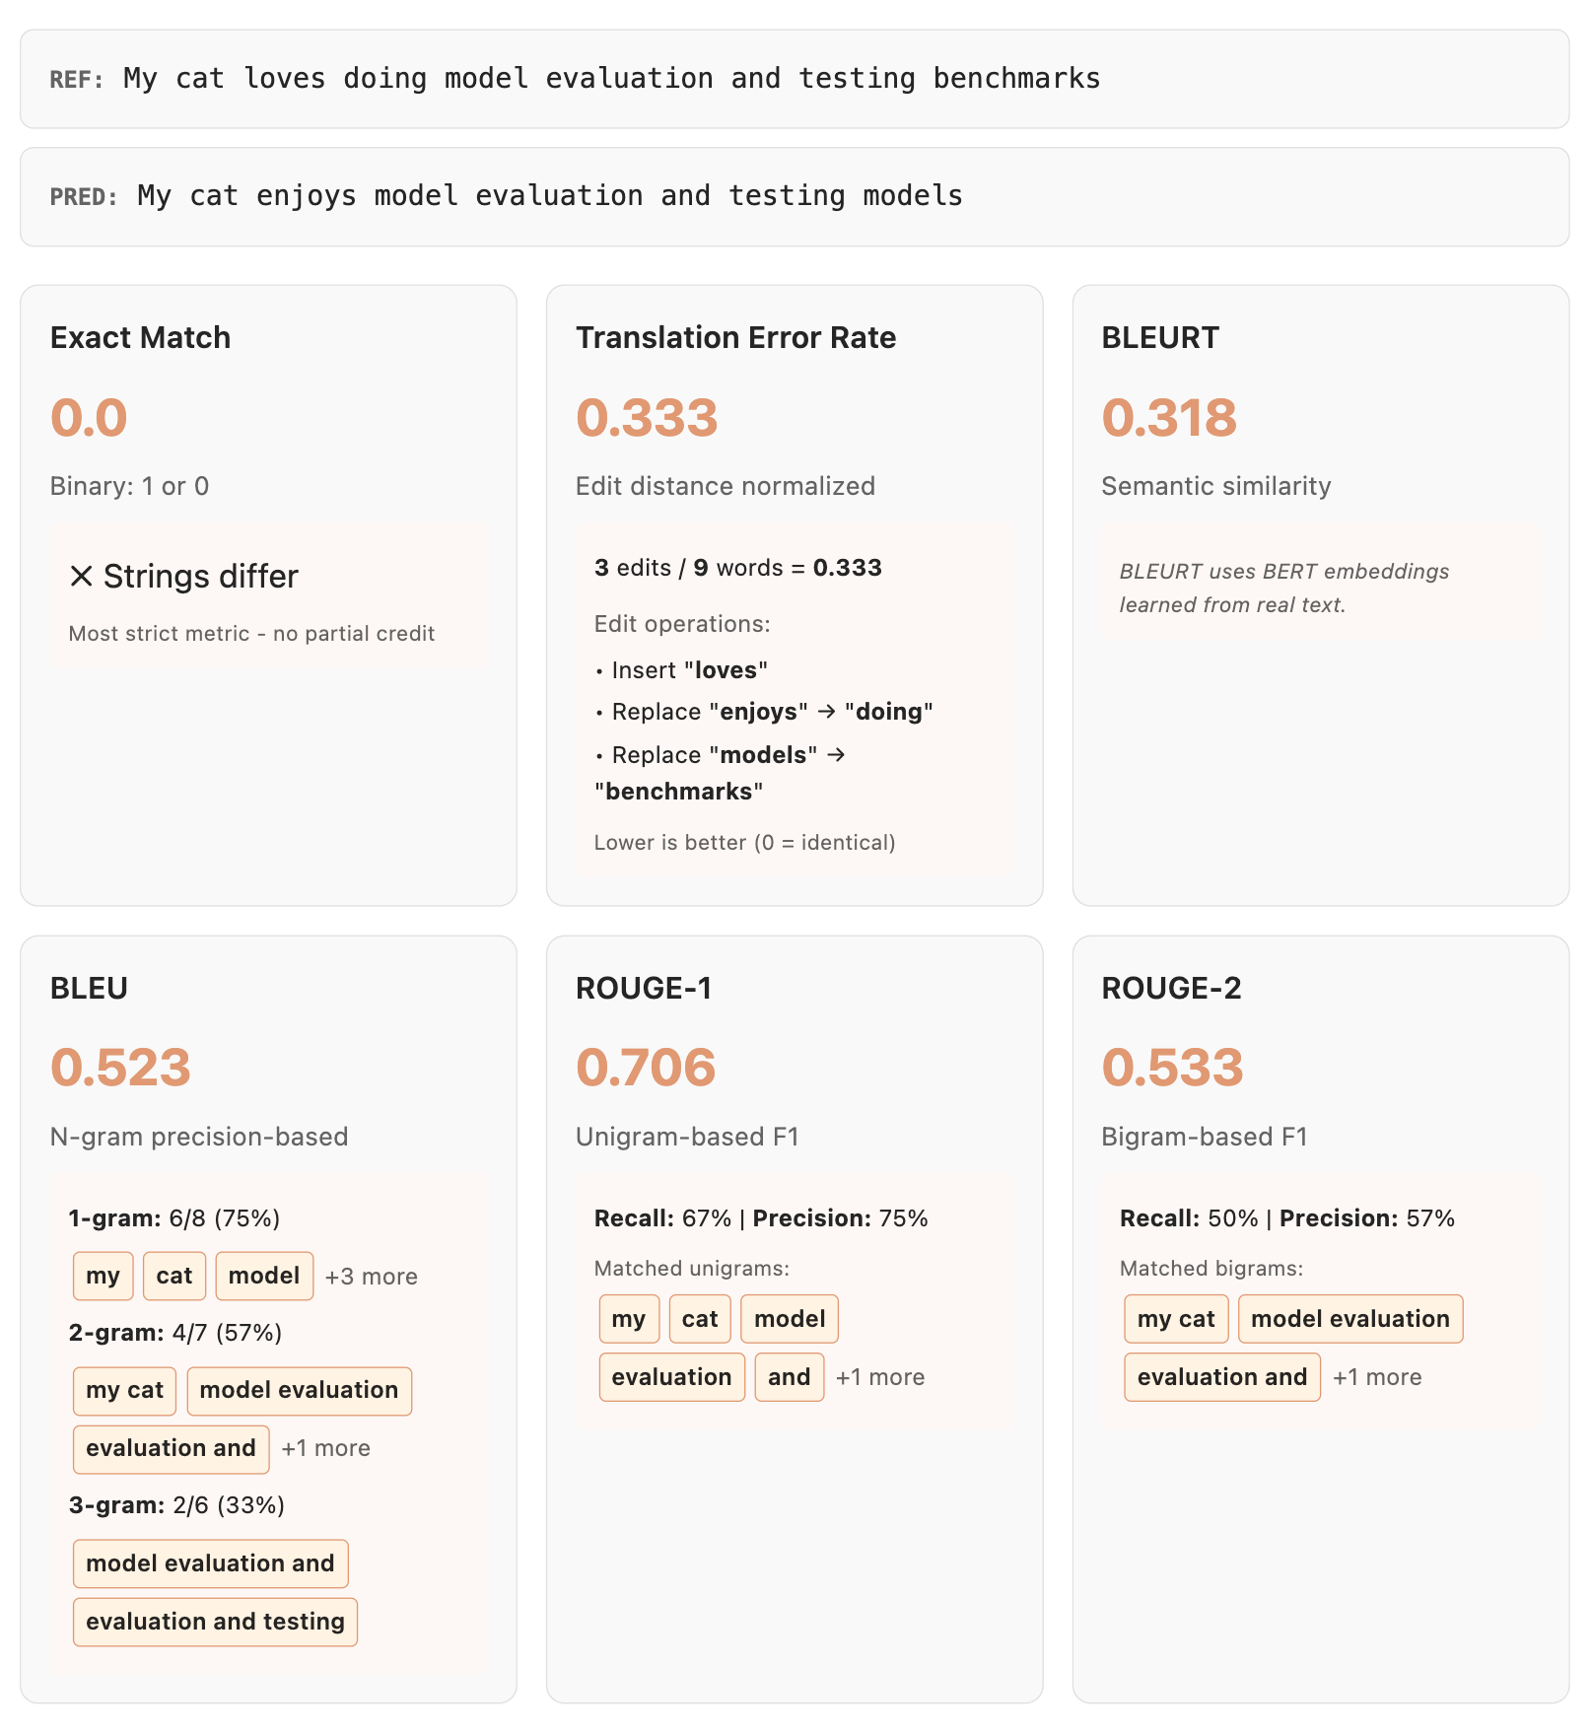Click the BLEU score value 0.523
Screen dimensions: 1591x1735
(120, 1068)
